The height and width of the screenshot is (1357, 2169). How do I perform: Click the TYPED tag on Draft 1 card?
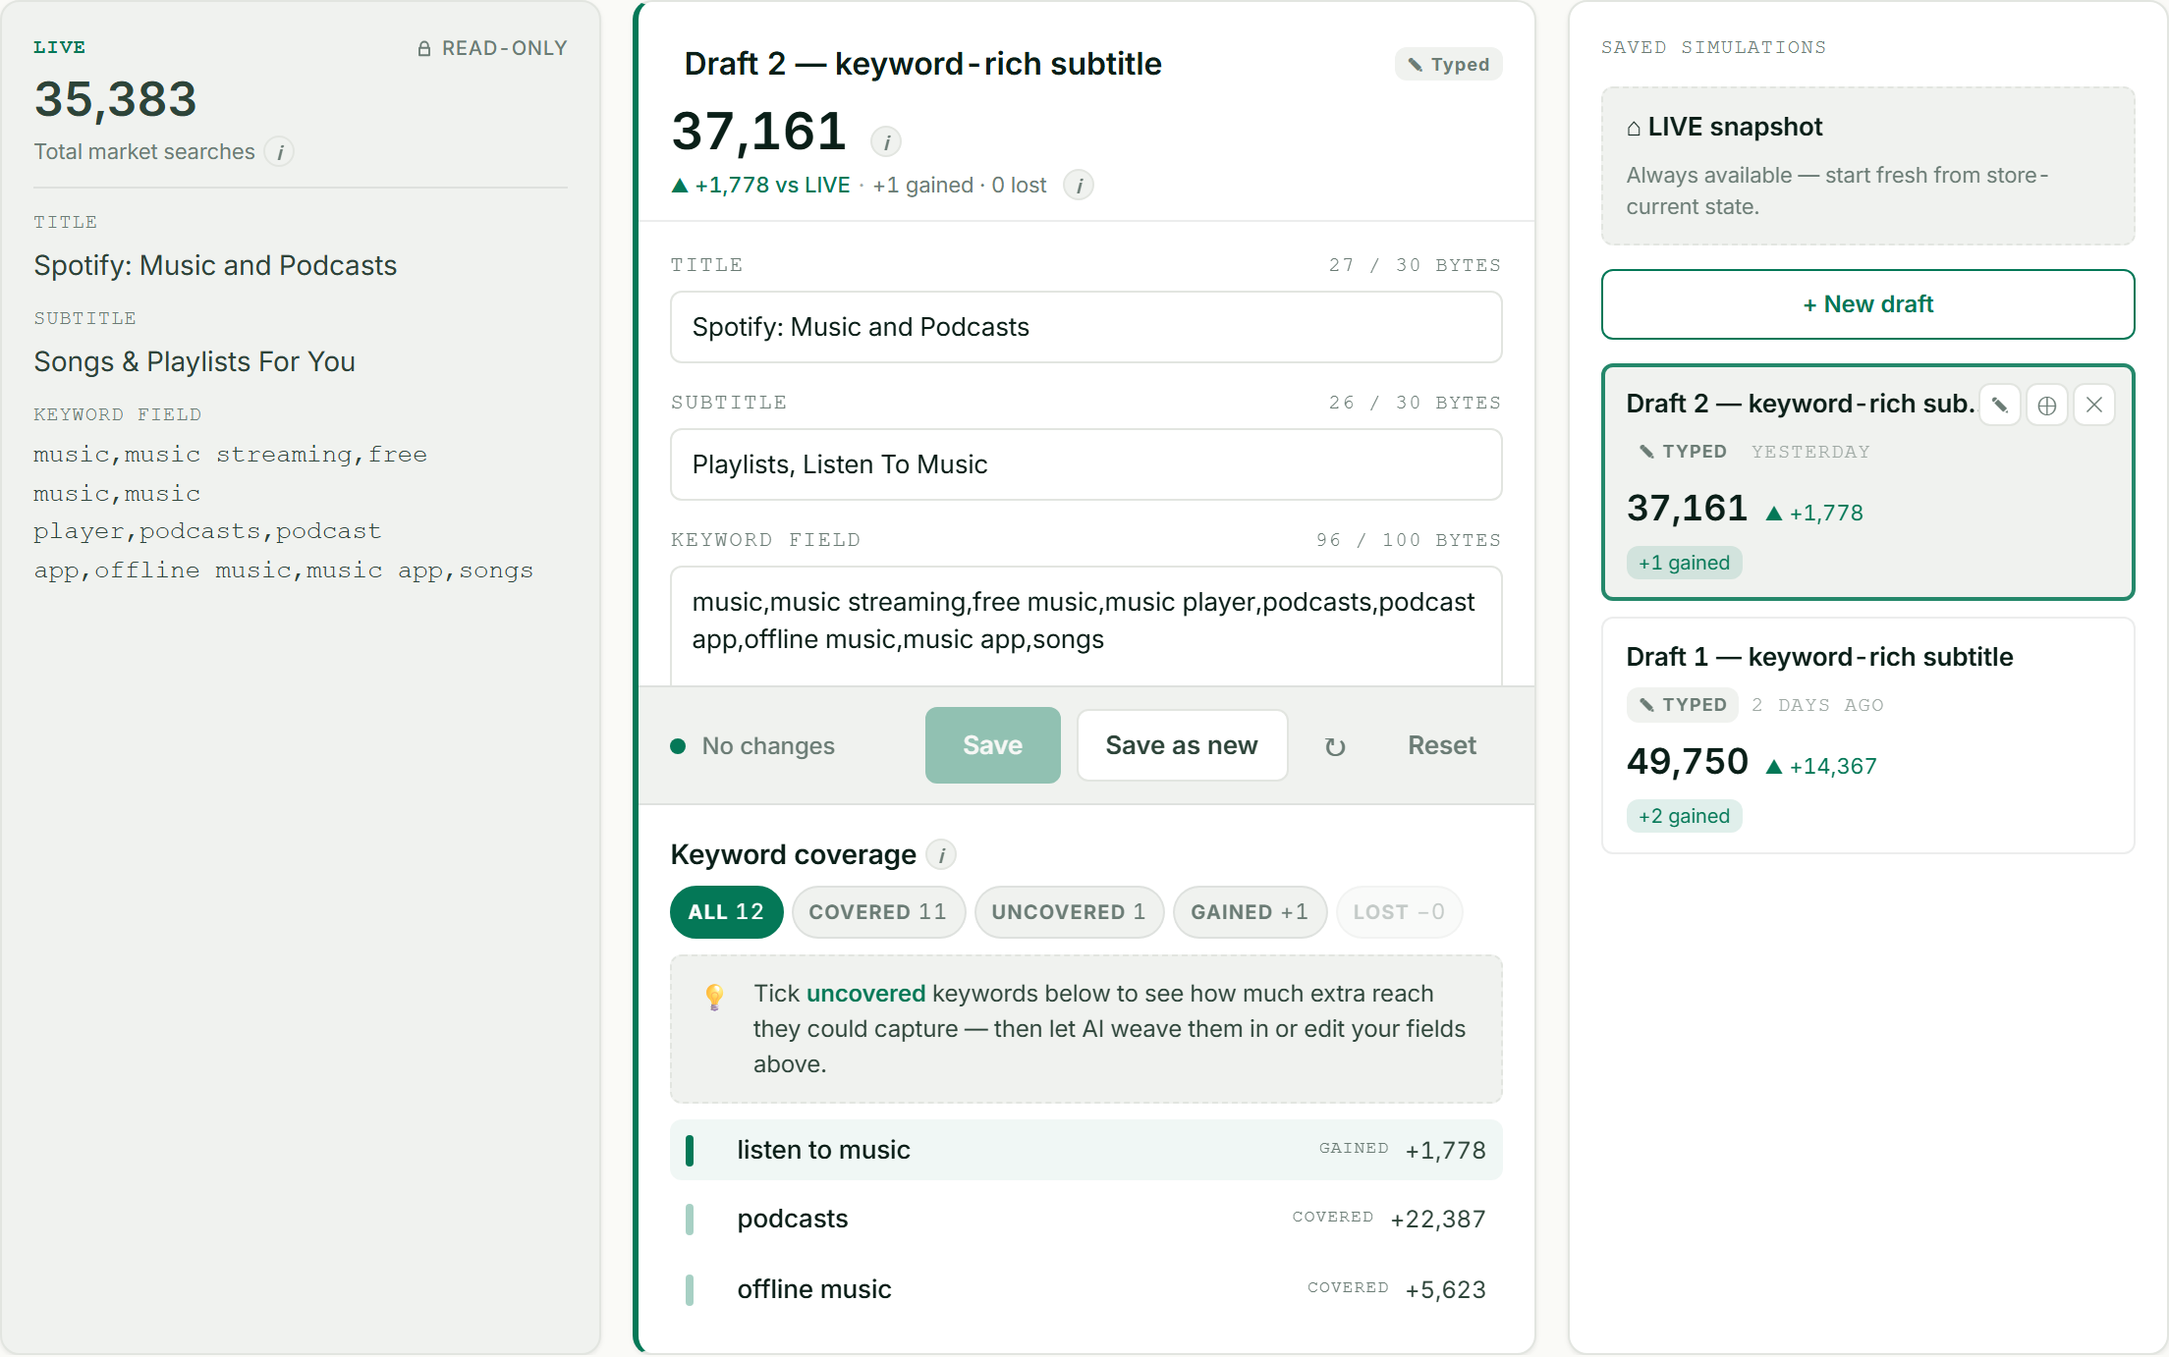(1682, 705)
